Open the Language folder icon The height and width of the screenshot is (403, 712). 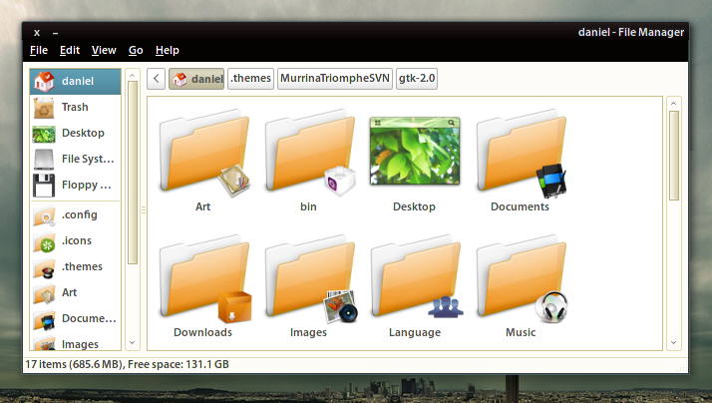(x=417, y=277)
